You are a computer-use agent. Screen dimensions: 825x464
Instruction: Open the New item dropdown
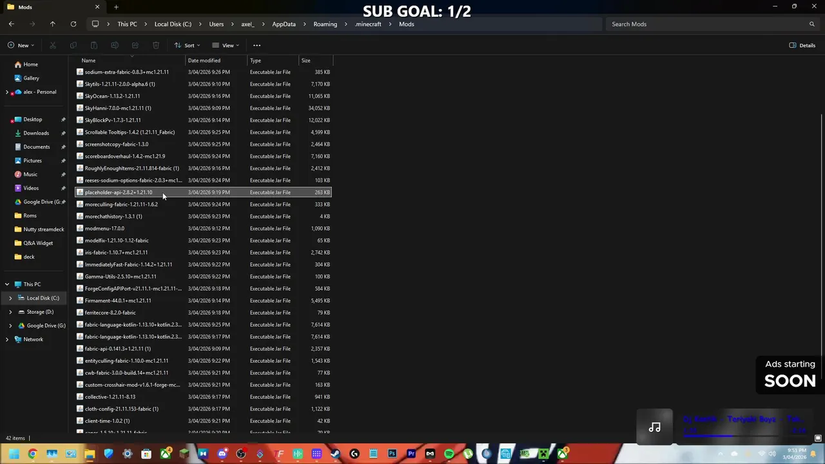[x=22, y=45]
